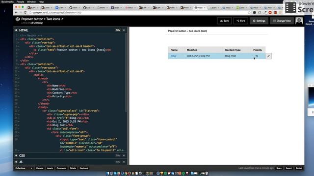Collapse the supra-select tr fold arrow
The height and width of the screenshot is (176, 314).
19,111
